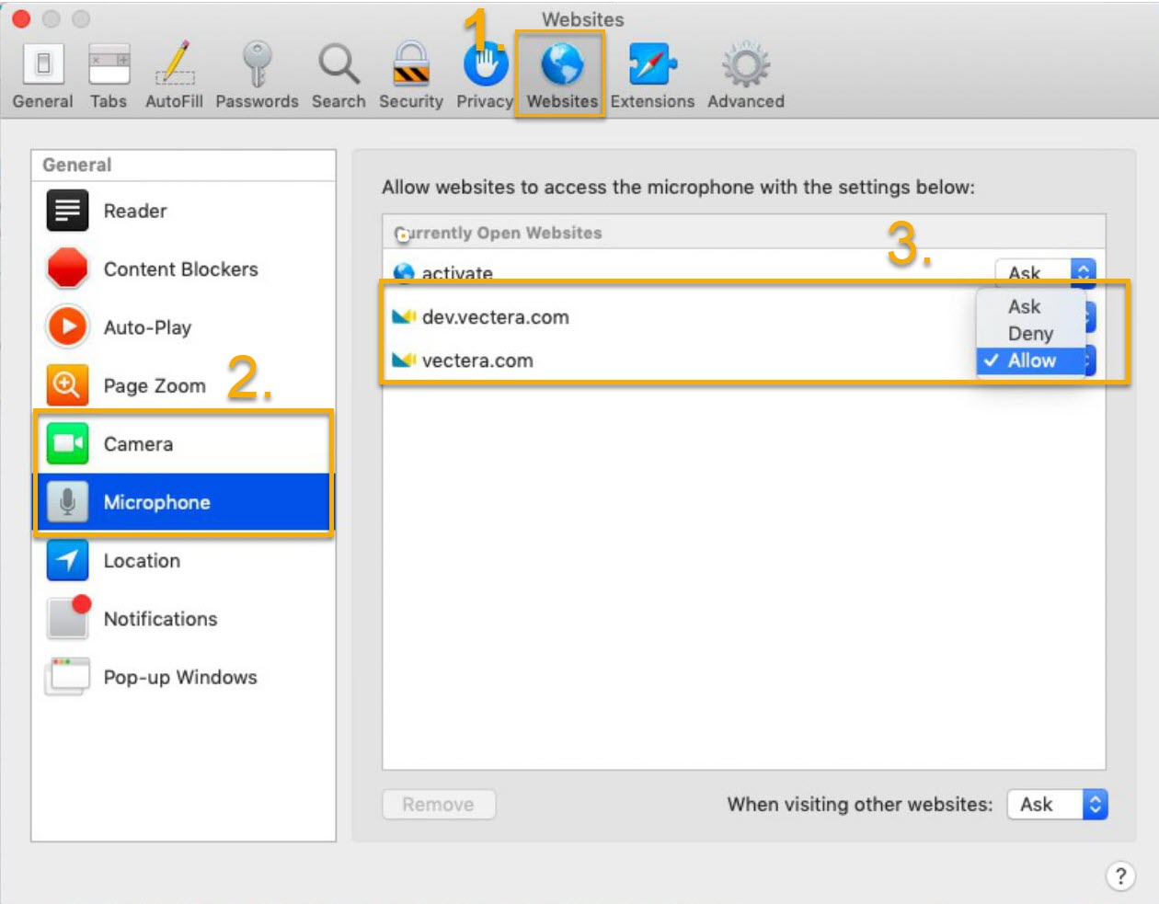Switch to AutoFill preferences
This screenshot has width=1159, height=904.
pyautogui.click(x=174, y=76)
